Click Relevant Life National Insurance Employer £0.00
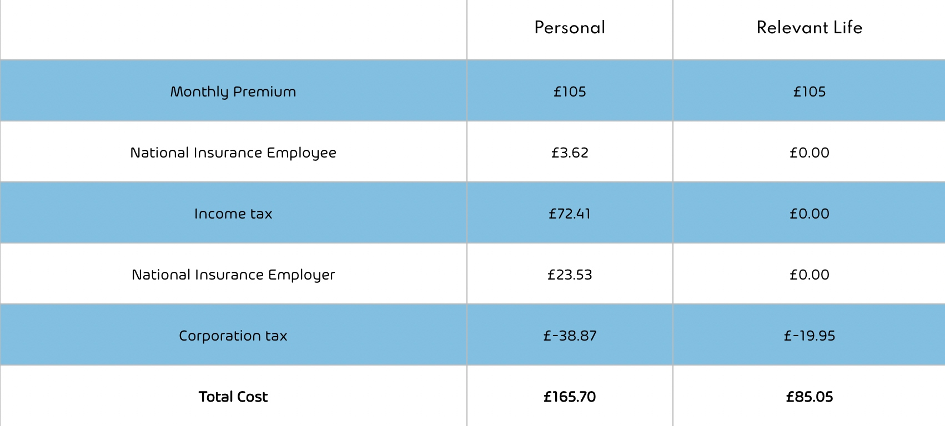The width and height of the screenshot is (945, 426). pos(809,275)
